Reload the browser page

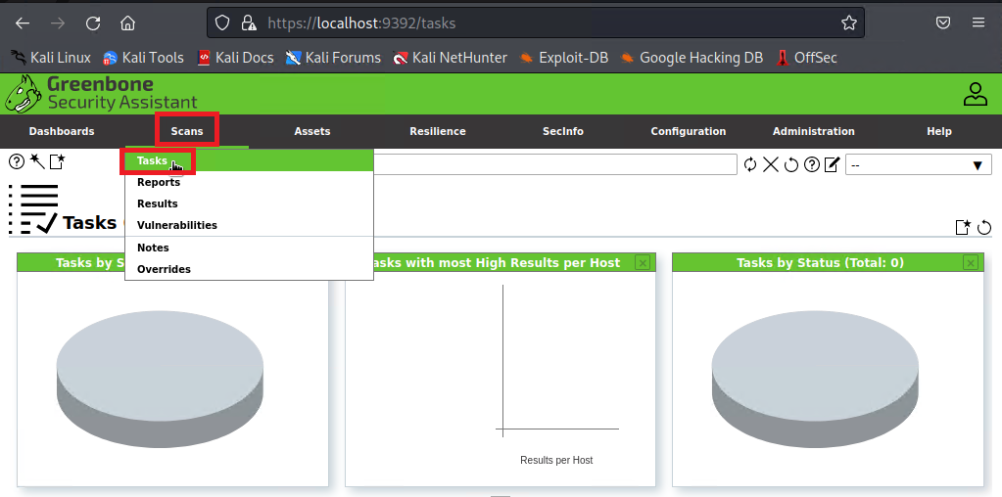93,23
